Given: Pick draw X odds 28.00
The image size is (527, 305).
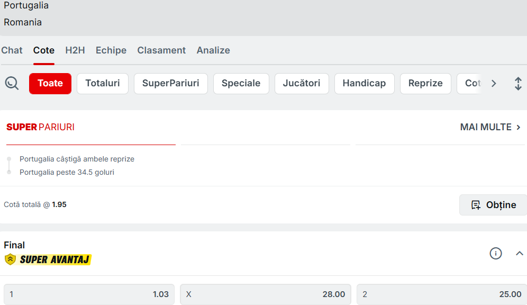Looking at the screenshot, I should pyautogui.click(x=266, y=294).
